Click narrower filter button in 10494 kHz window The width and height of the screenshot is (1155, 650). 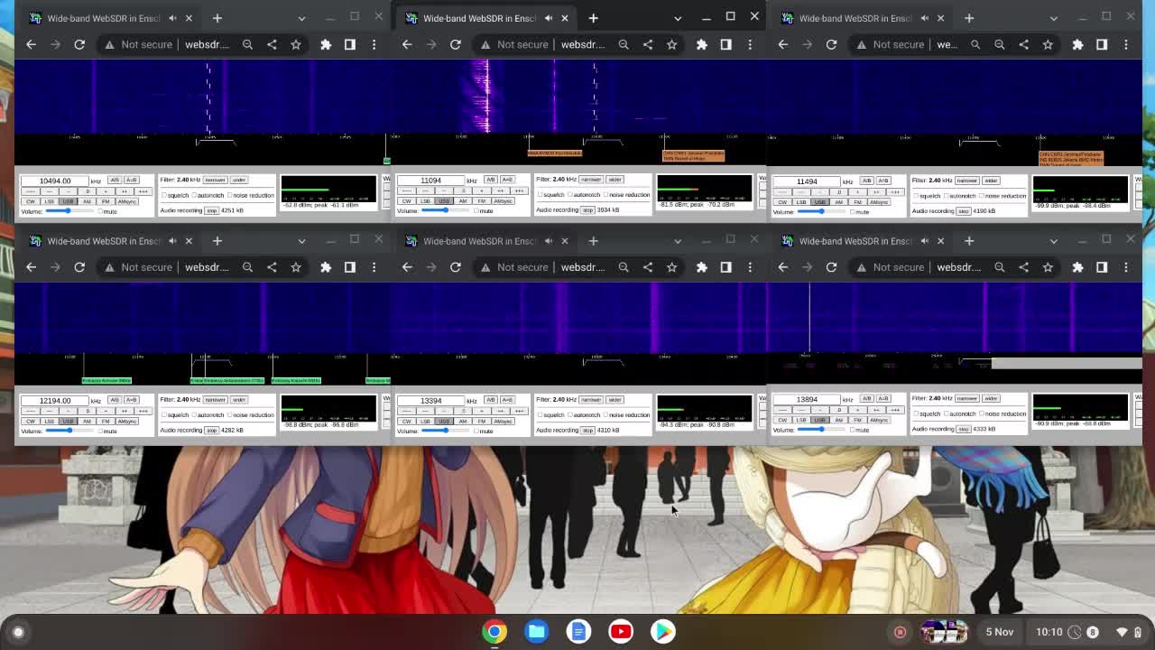(x=215, y=180)
